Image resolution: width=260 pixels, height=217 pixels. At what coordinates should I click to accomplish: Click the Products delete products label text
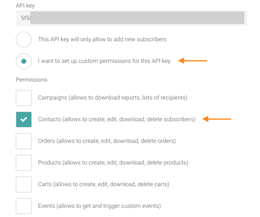coord(113,162)
